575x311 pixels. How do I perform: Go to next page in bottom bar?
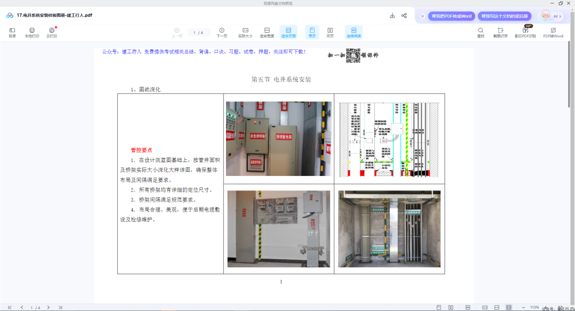point(48,308)
